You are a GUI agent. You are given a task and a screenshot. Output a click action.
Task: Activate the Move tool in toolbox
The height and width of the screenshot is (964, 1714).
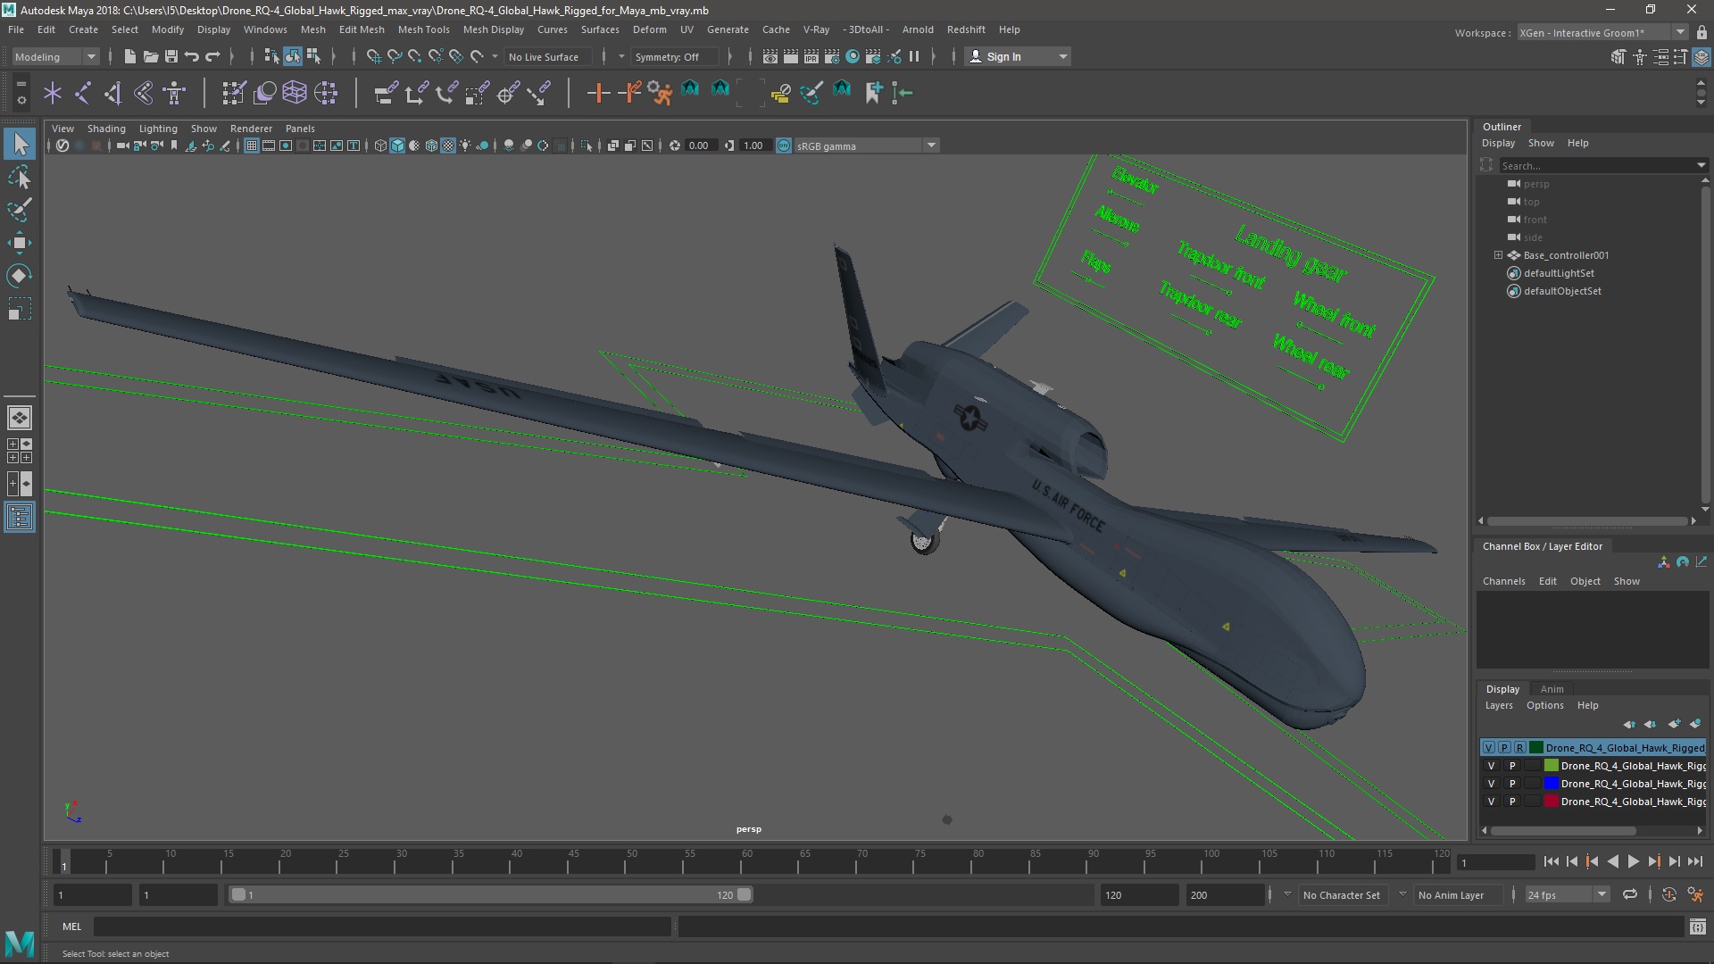[x=20, y=243]
